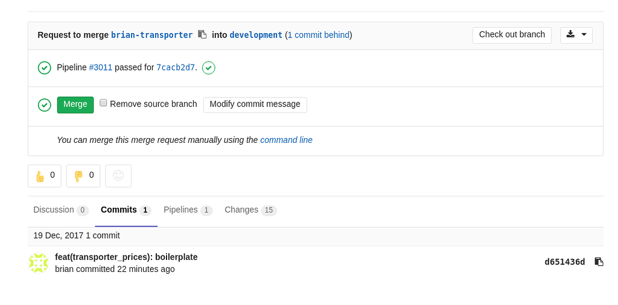Click the green check icon beside Pipeline
618x305 pixels.
click(x=44, y=68)
